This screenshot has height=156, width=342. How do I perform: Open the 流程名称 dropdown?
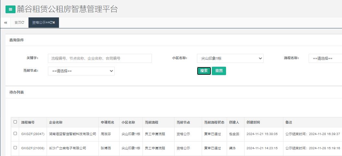[325, 58]
